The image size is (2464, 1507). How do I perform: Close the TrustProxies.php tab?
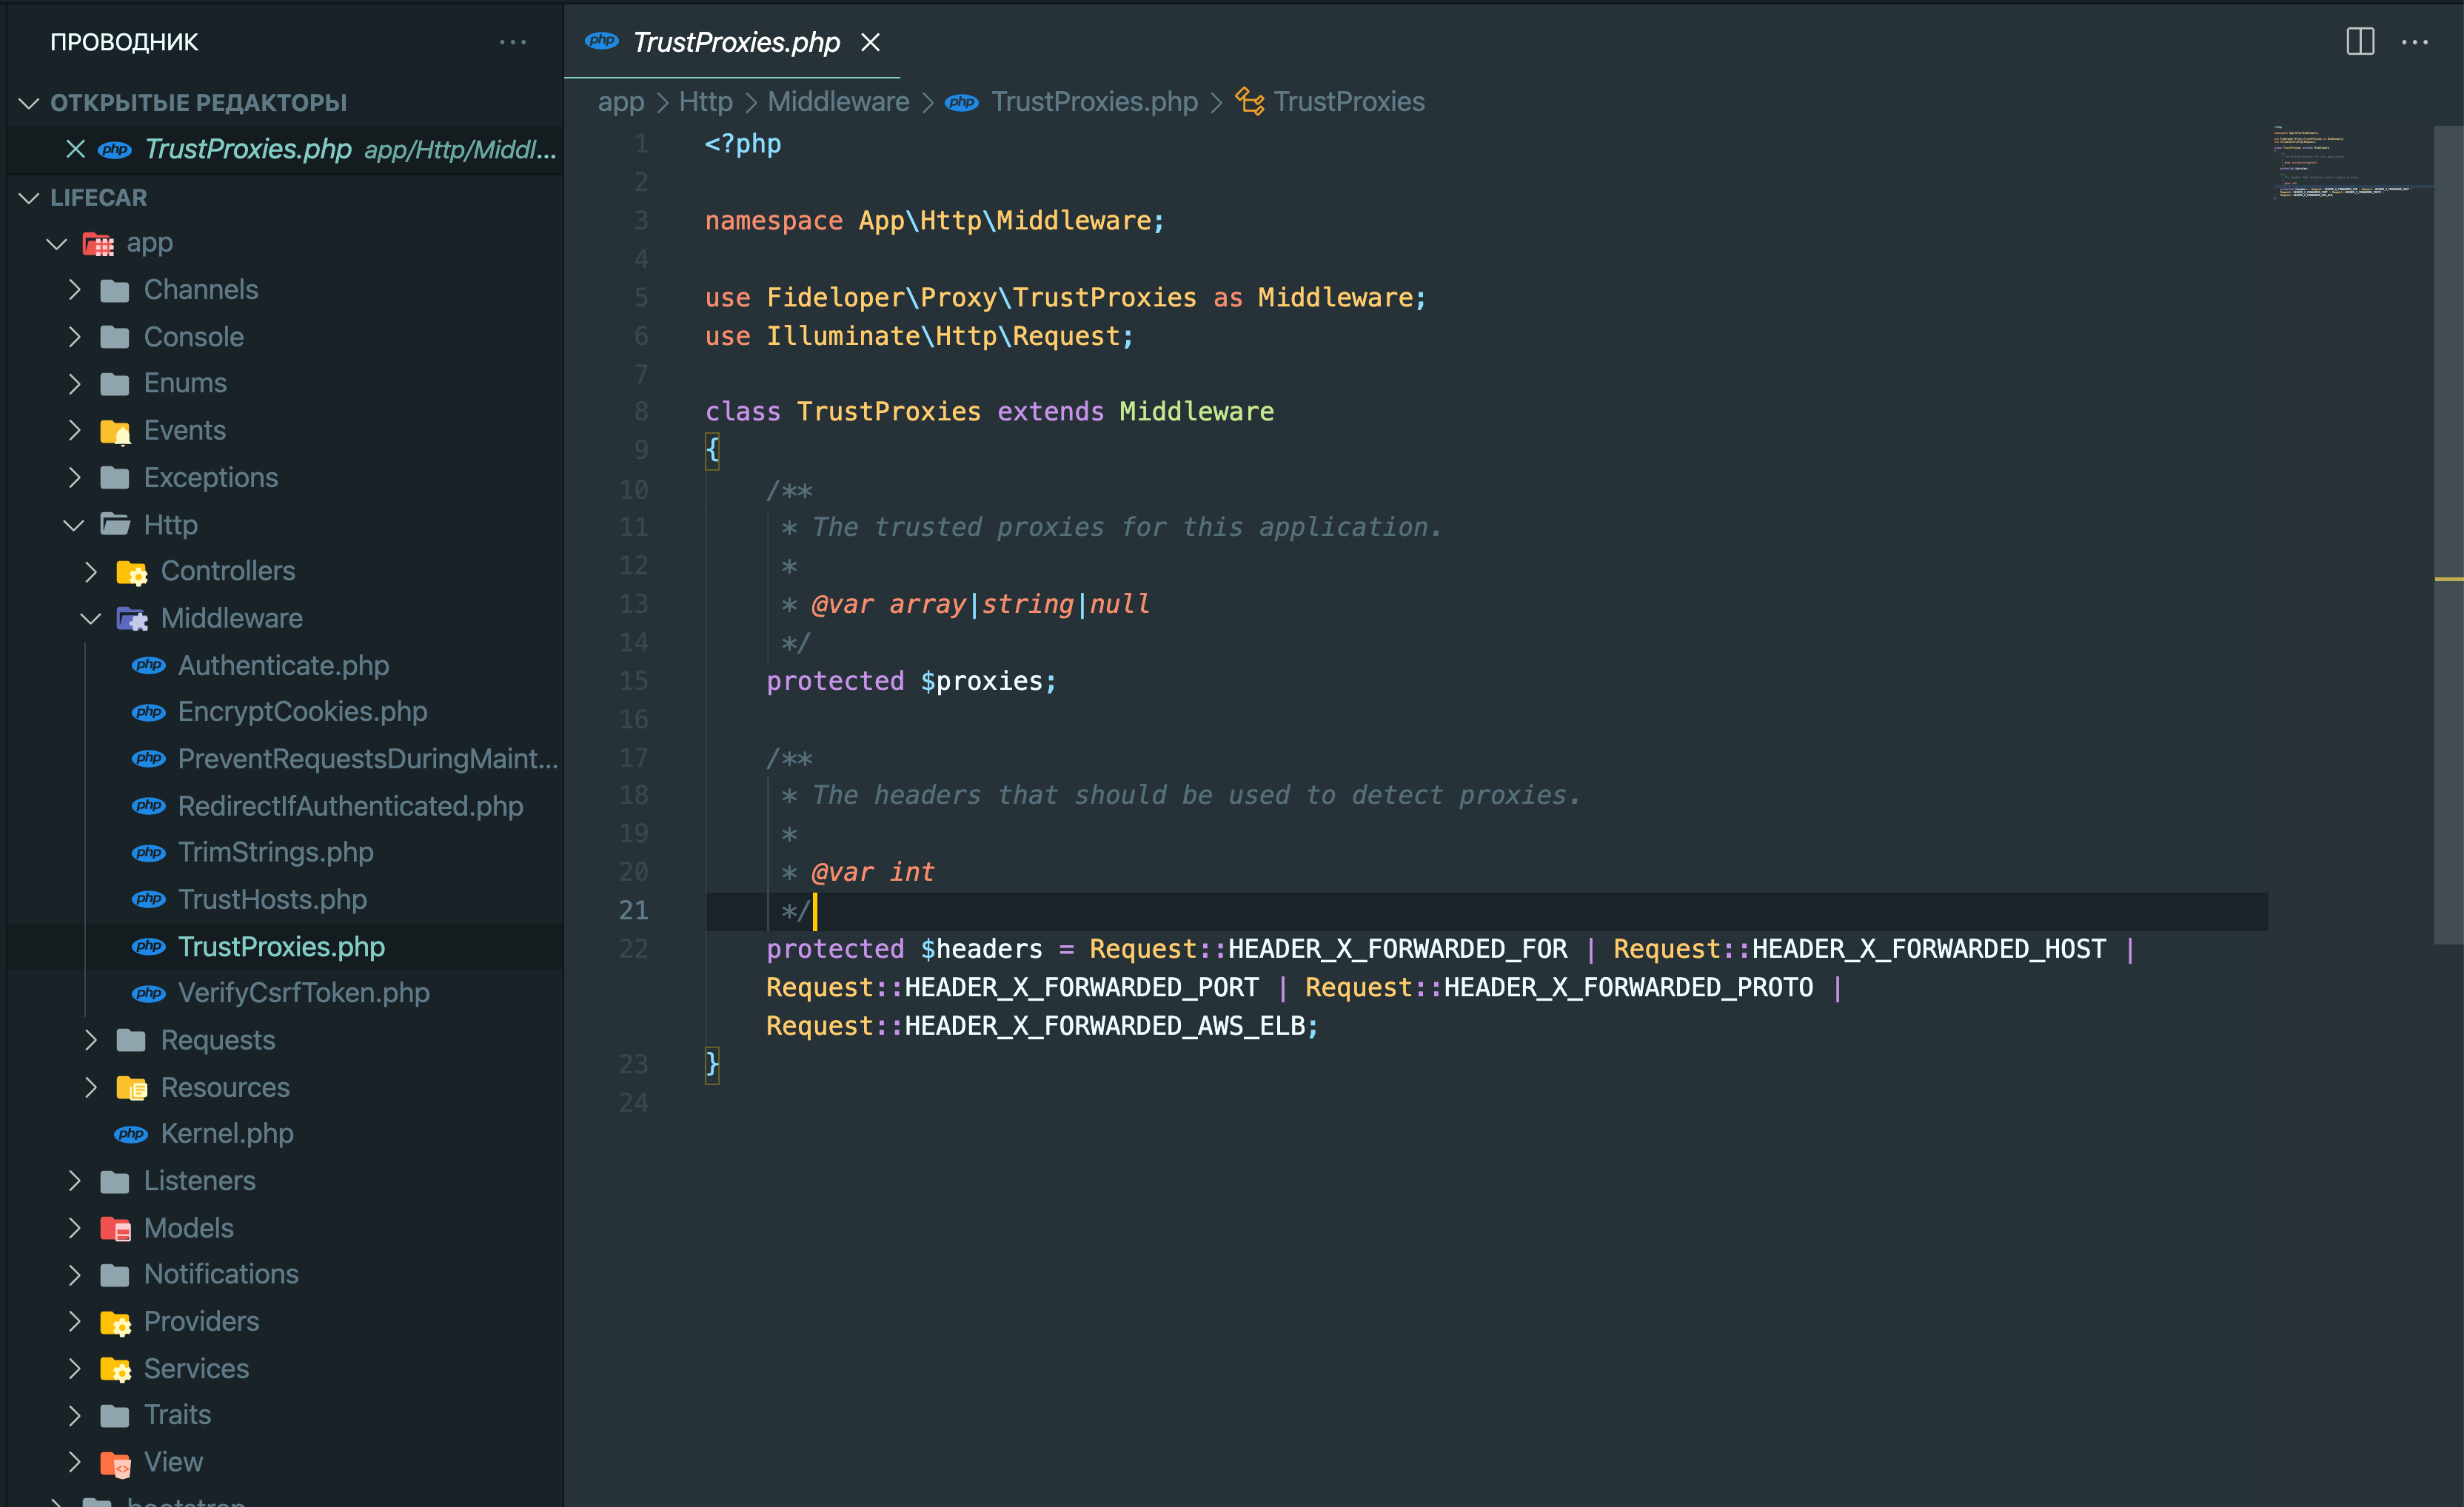871,42
